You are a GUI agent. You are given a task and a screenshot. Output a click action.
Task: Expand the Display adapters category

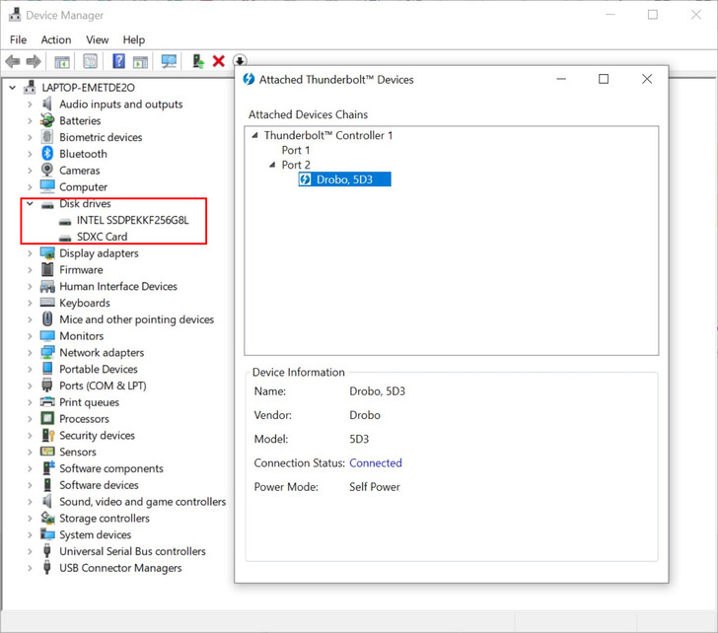tap(30, 253)
